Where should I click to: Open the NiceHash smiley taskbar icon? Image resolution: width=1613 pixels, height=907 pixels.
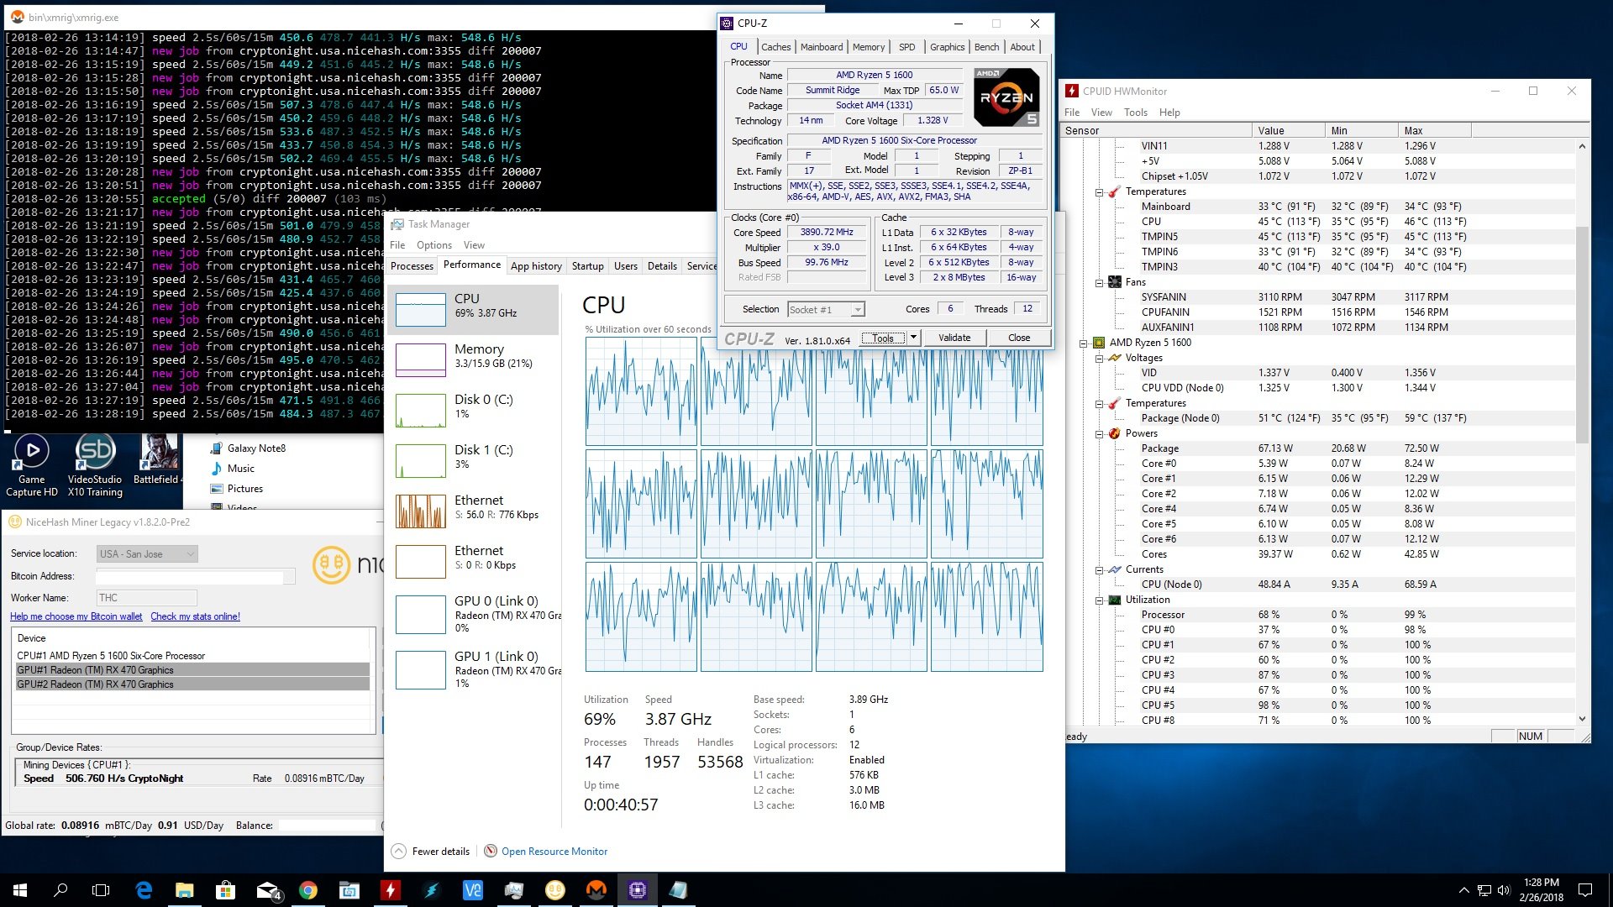[x=555, y=890]
